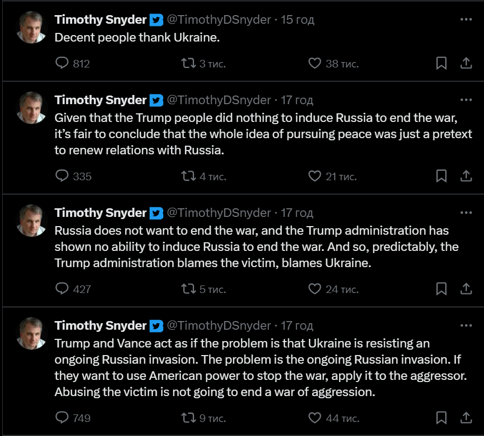Click @TimothyDSnyder handle in the 'Trump and Vance' tweet

click(x=219, y=326)
